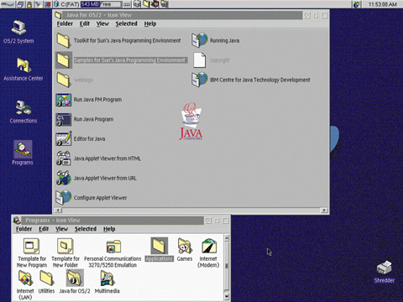Select Java Applet Viewer from URL icon

click(64, 178)
